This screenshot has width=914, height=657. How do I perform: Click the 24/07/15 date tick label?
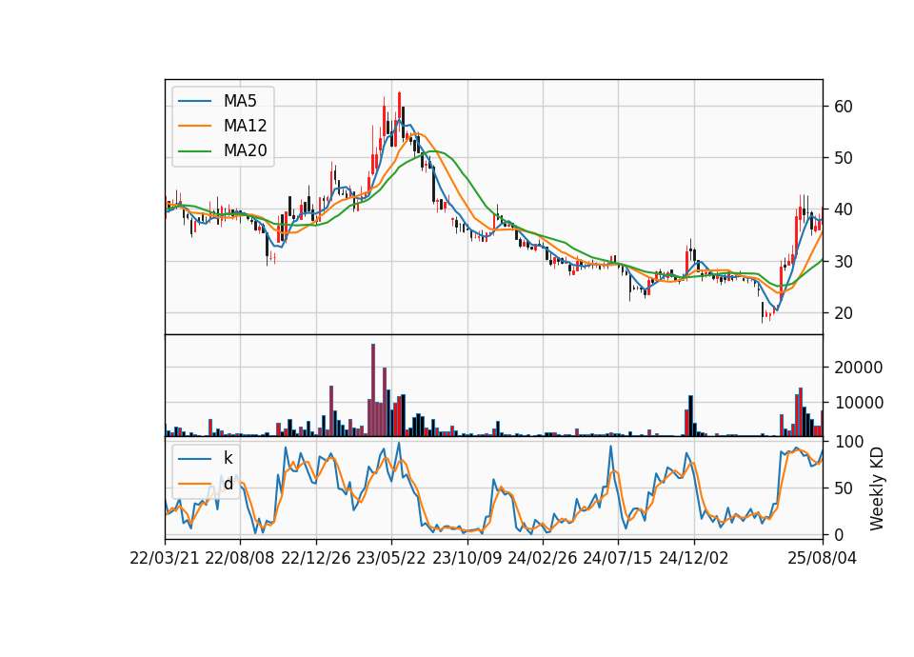click(617, 558)
